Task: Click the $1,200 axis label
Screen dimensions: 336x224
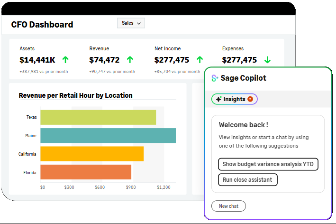Action: (x=163, y=187)
